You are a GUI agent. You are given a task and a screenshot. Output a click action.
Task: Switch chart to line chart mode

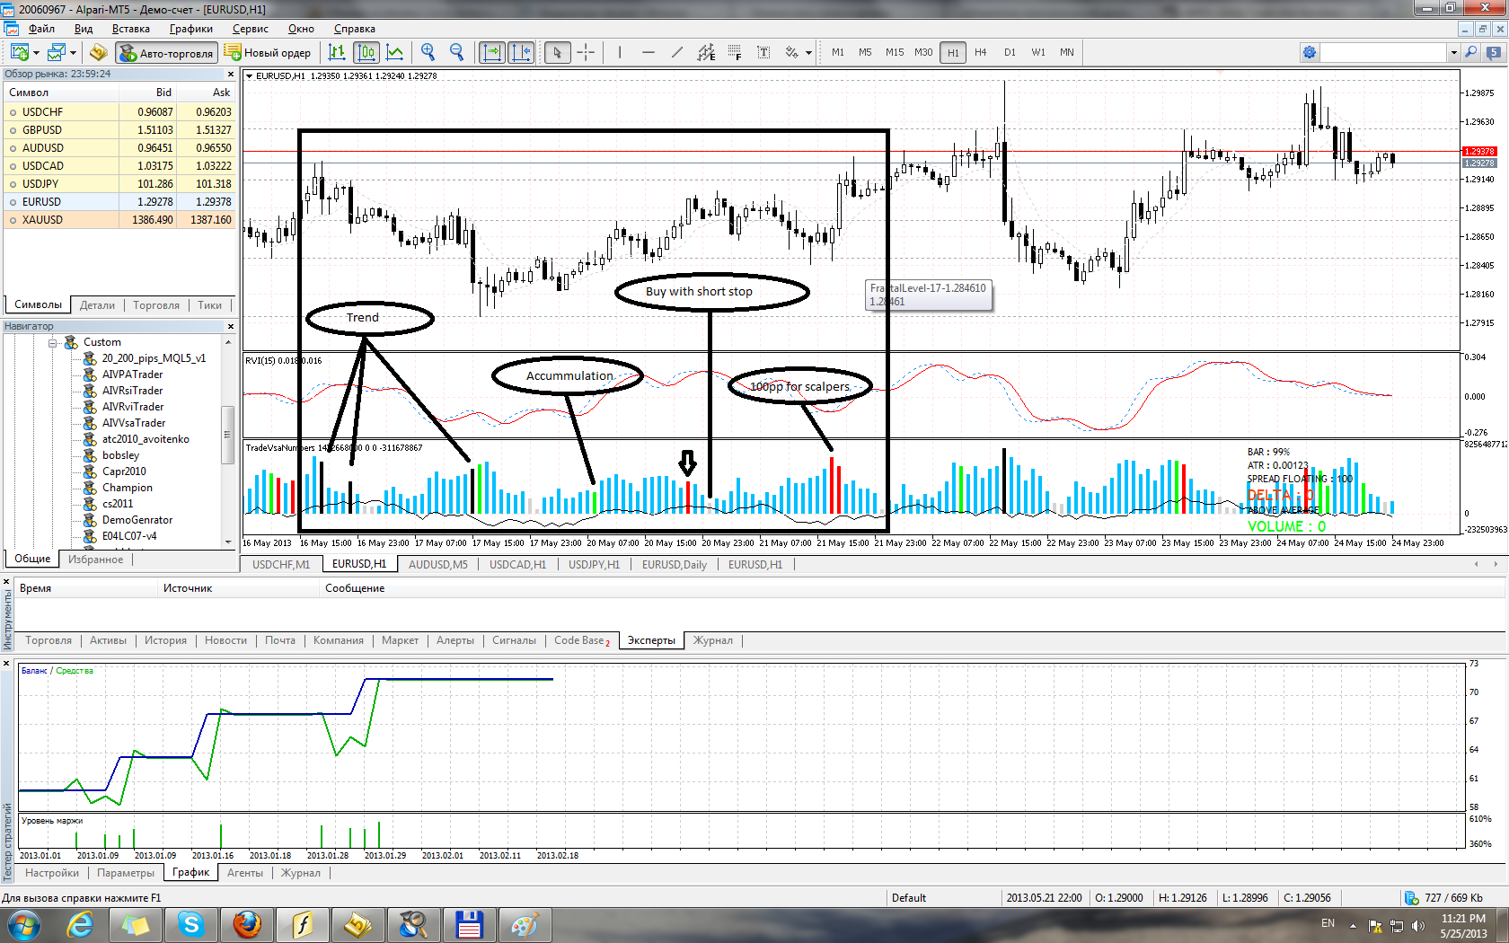[x=394, y=52]
